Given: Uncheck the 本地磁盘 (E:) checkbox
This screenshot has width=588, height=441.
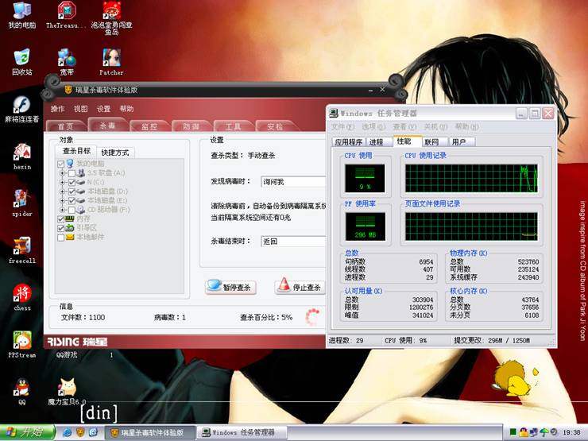Looking at the screenshot, I should [72, 200].
